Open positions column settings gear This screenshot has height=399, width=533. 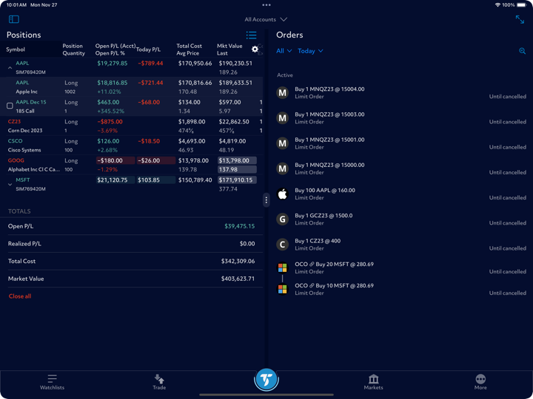pyautogui.click(x=255, y=50)
